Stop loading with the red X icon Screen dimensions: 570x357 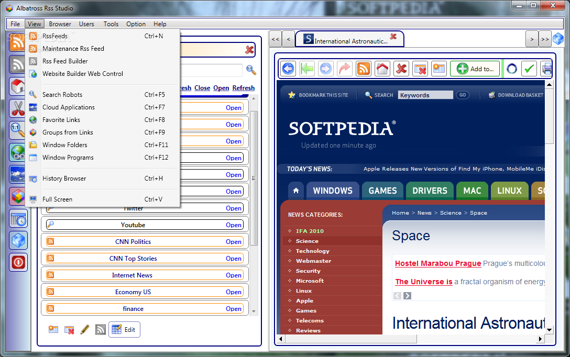pyautogui.click(x=401, y=69)
